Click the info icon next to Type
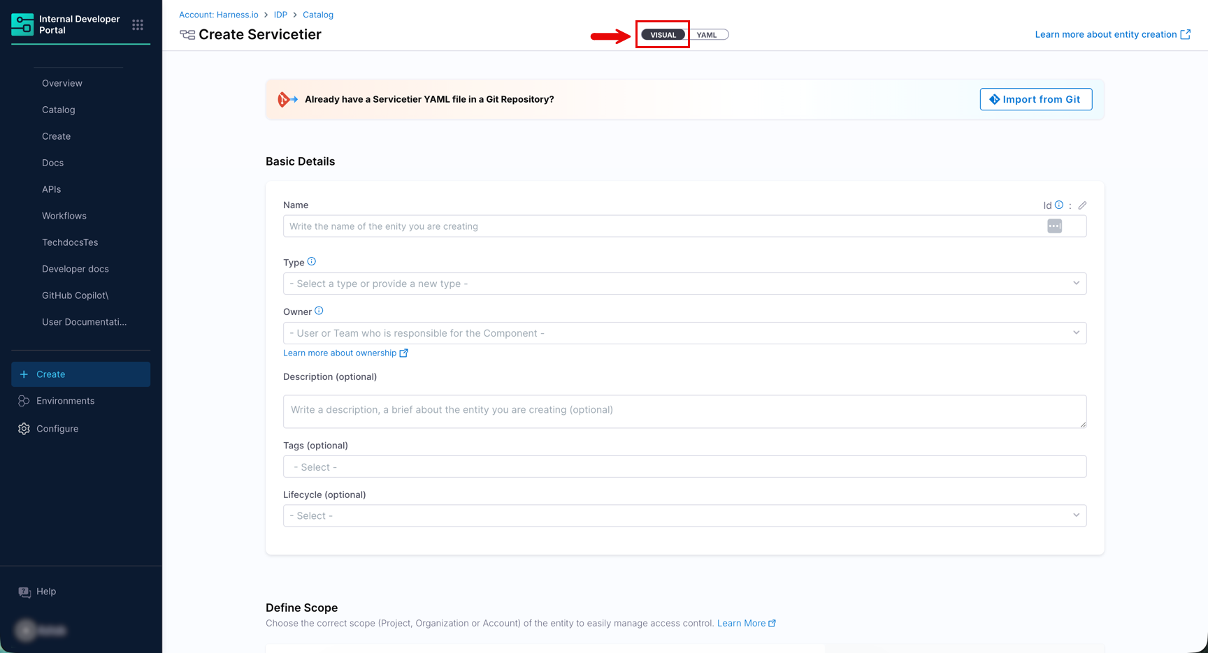This screenshot has width=1208, height=653. point(312,262)
